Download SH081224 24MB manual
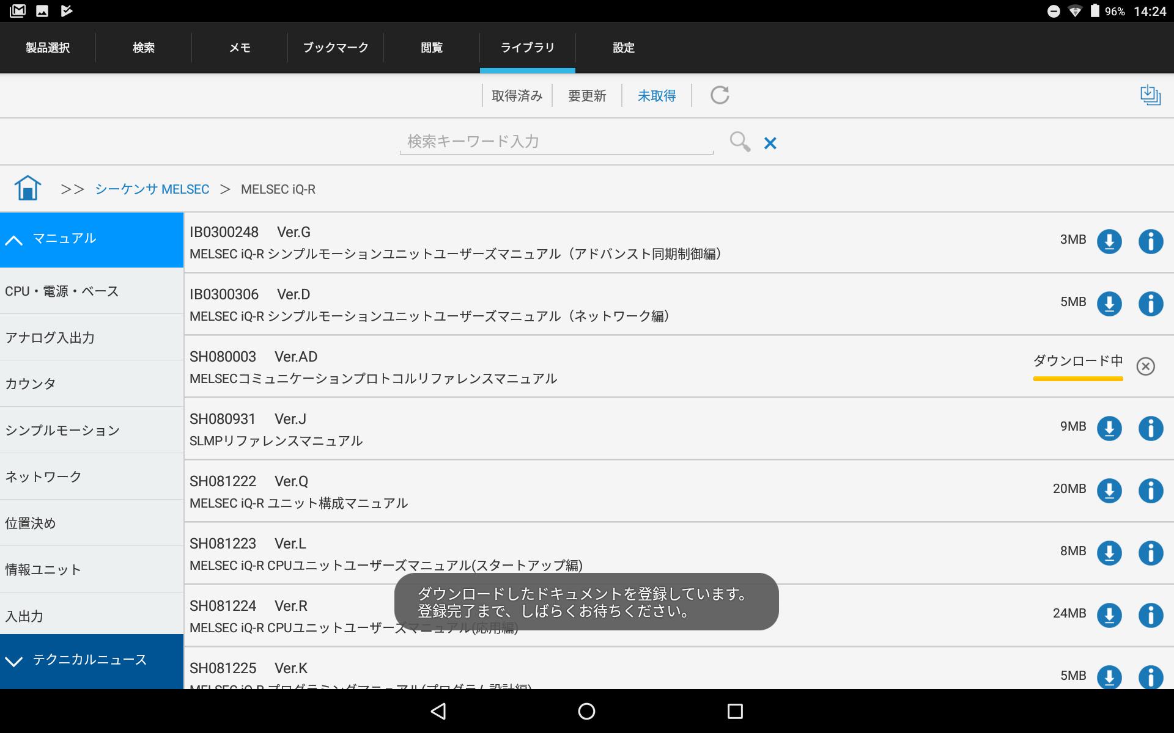 pos(1109,615)
